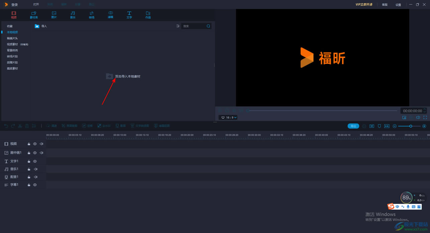Switch to the 转场 transitions tab

(91, 15)
